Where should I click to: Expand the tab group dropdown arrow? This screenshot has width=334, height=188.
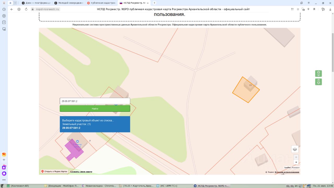15,3
